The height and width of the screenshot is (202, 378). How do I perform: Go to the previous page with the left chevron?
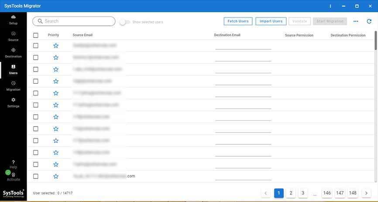[265, 193]
